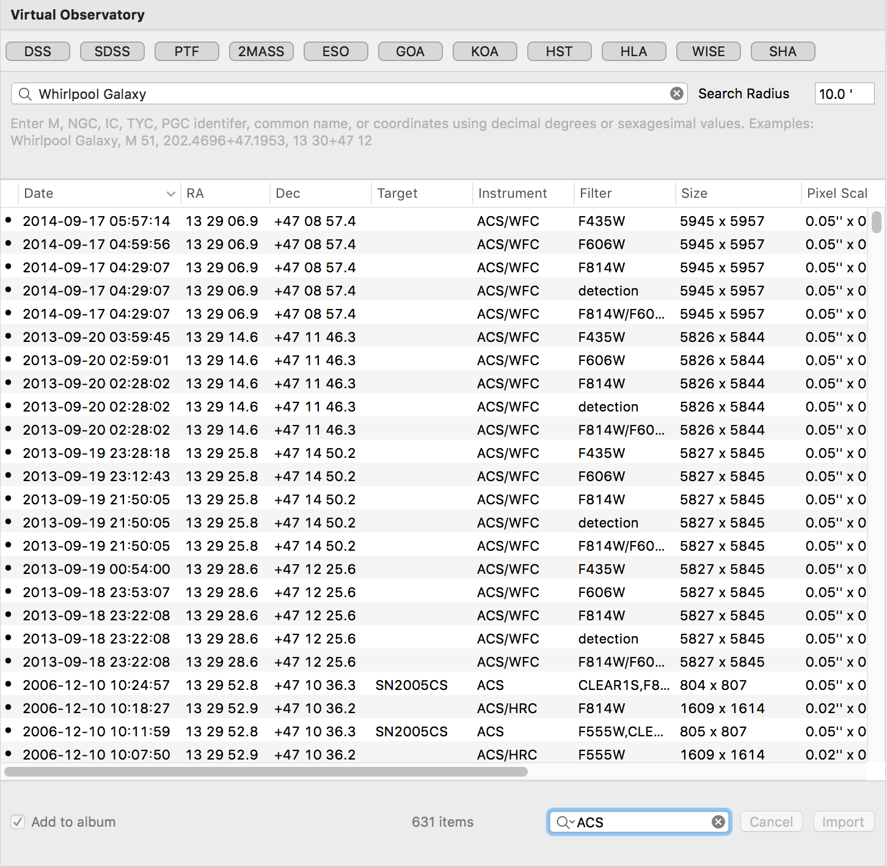Select the SDSS archive
The height and width of the screenshot is (867, 887).
[x=112, y=51]
